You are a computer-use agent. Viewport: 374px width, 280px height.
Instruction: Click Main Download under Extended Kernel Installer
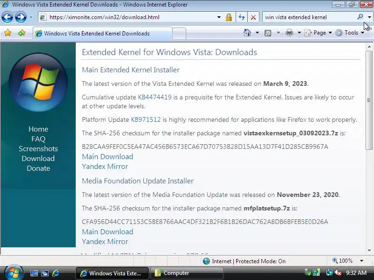pyautogui.click(x=108, y=157)
